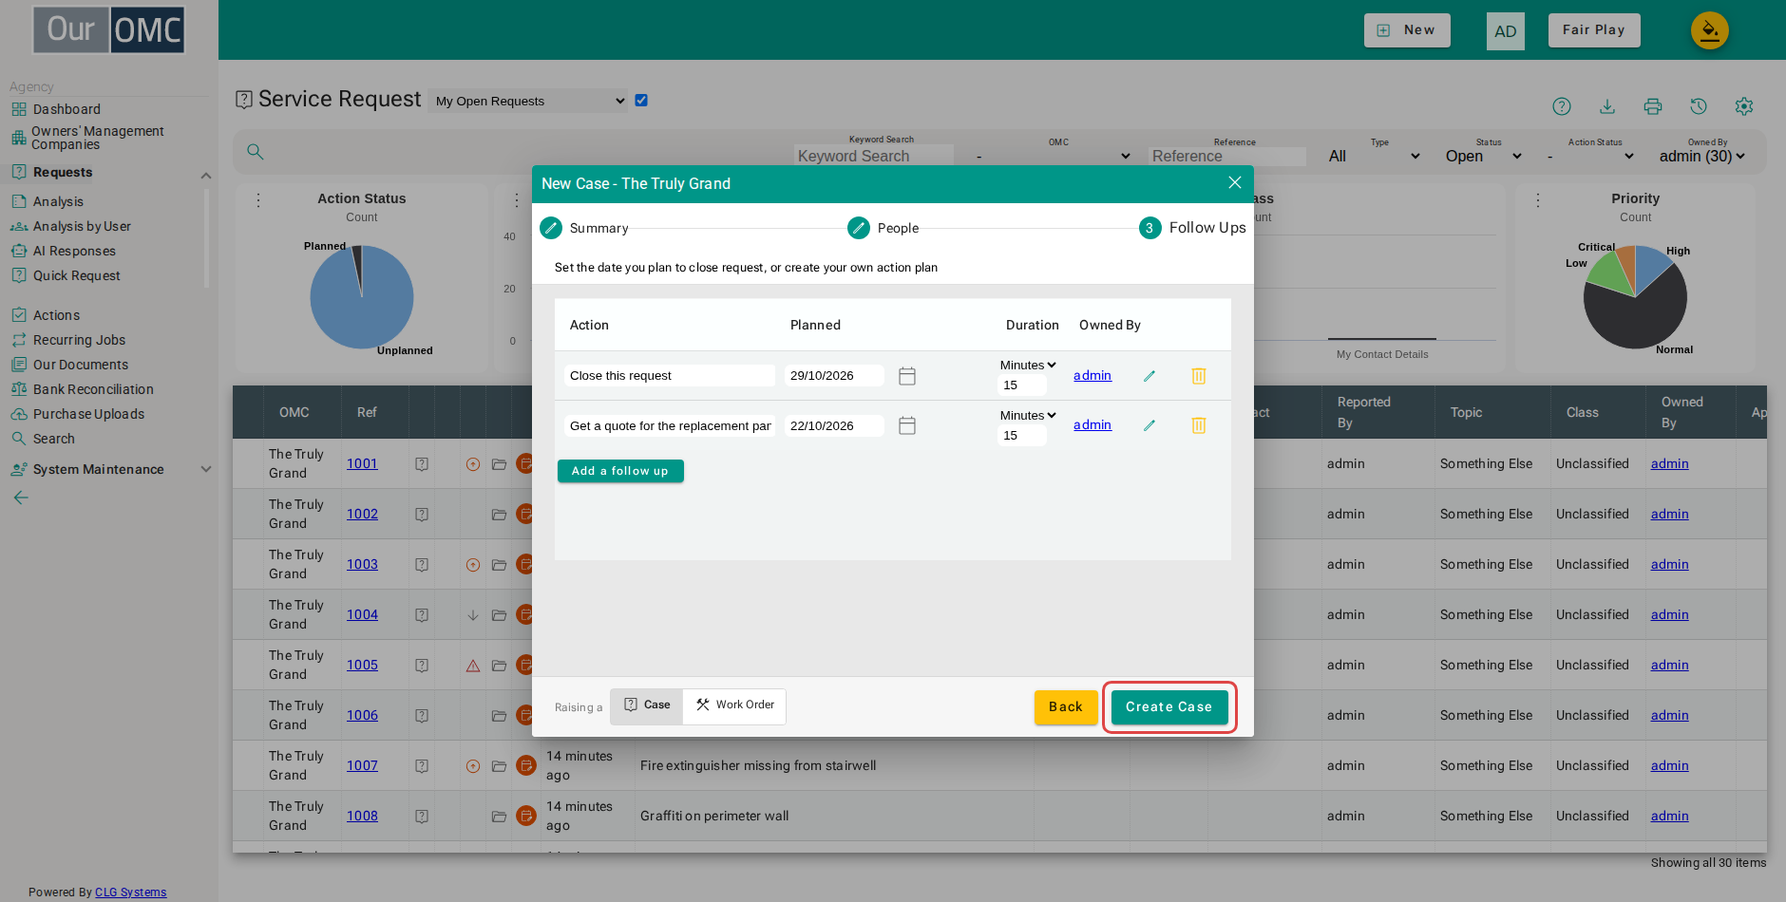Add a follow up action
This screenshot has height=902, width=1786.
620,471
